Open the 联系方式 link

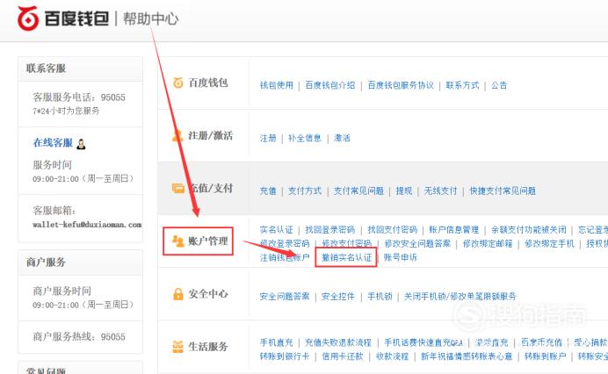tap(462, 85)
